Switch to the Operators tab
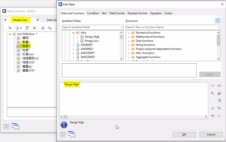This screenshot has height=142, width=226. 156,13
